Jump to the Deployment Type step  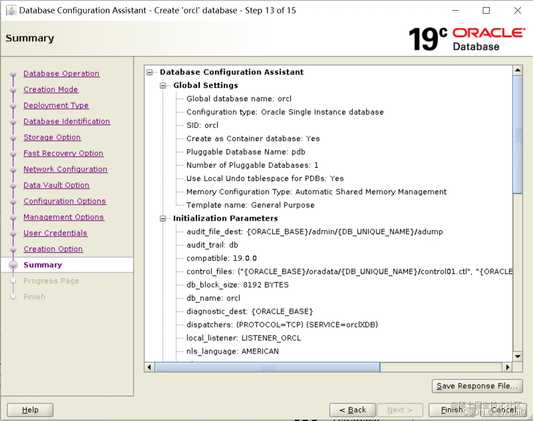[x=56, y=105]
